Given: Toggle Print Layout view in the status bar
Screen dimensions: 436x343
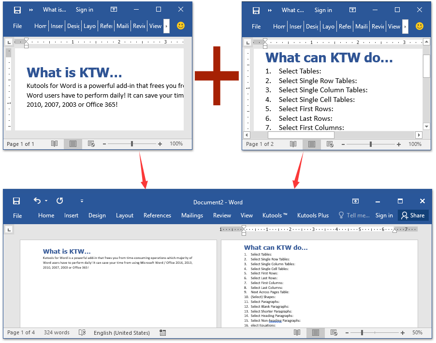Looking at the screenshot, I should 315,333.
